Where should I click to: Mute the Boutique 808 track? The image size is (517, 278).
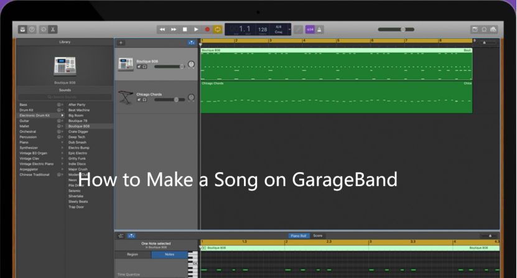[x=139, y=67]
